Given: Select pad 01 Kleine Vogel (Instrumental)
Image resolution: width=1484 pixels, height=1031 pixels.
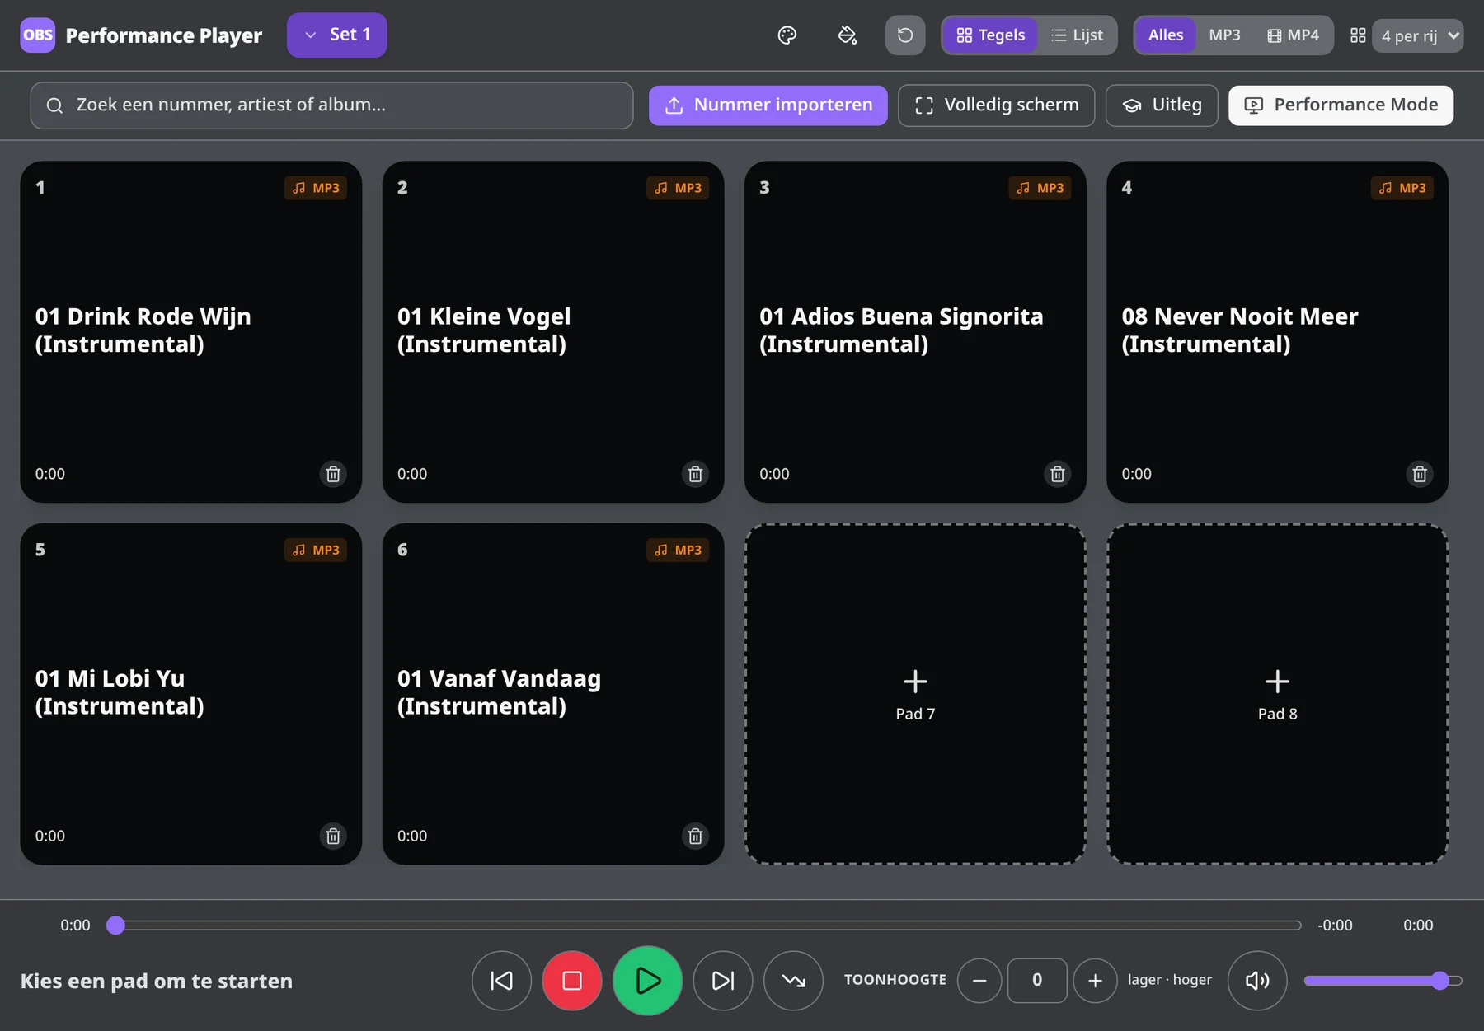Looking at the screenshot, I should pyautogui.click(x=552, y=331).
